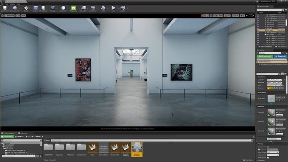Screen dimensions: 288x162
Task: Open the Cinematics toolbar icon
Action: pyautogui.click(x=93, y=8)
